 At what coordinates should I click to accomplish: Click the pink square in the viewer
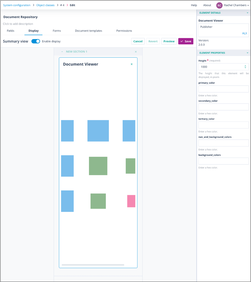[x=131, y=201]
